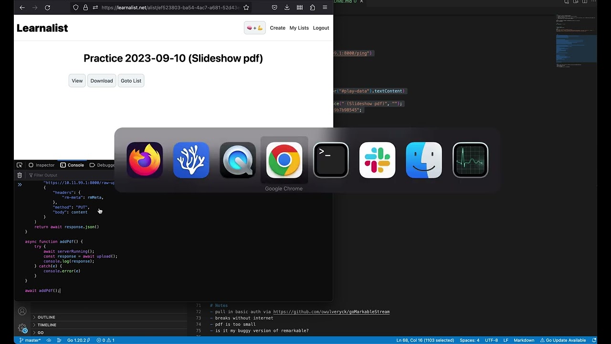This screenshot has height=344, width=611.
Task: Switch to the Console devtools tab
Action: (x=72, y=165)
